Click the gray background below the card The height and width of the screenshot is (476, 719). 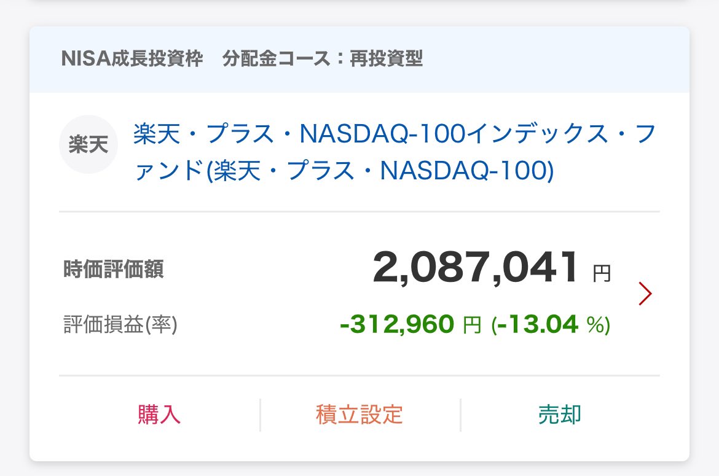pos(359,469)
